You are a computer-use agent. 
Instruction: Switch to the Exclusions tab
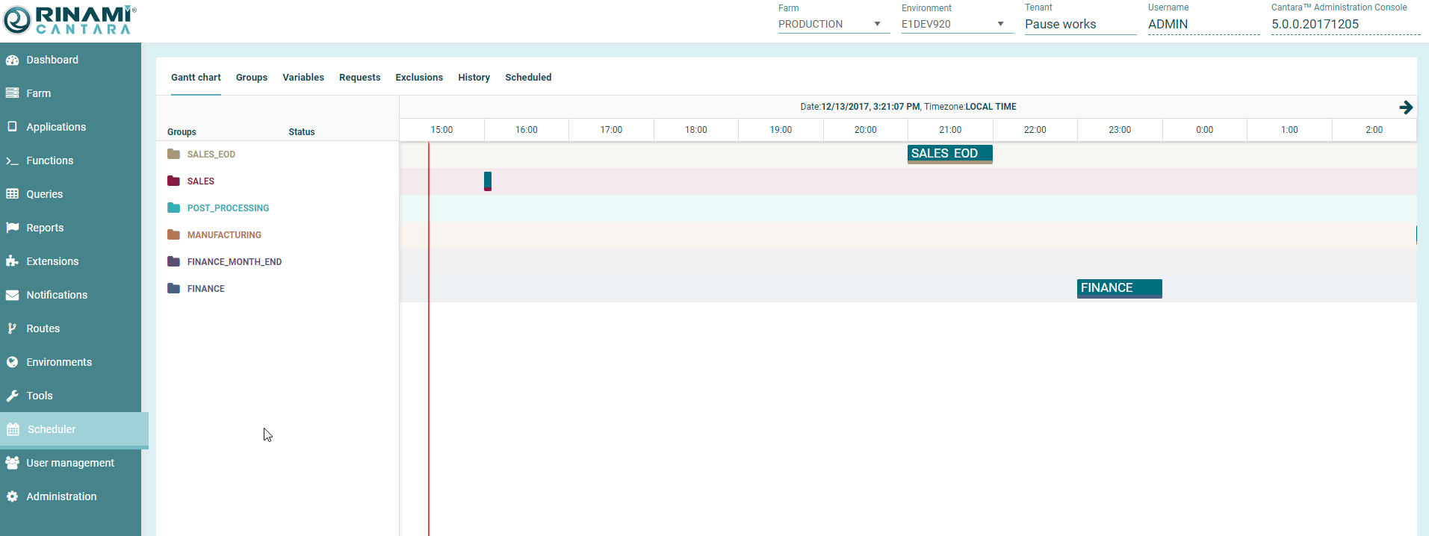pos(419,78)
